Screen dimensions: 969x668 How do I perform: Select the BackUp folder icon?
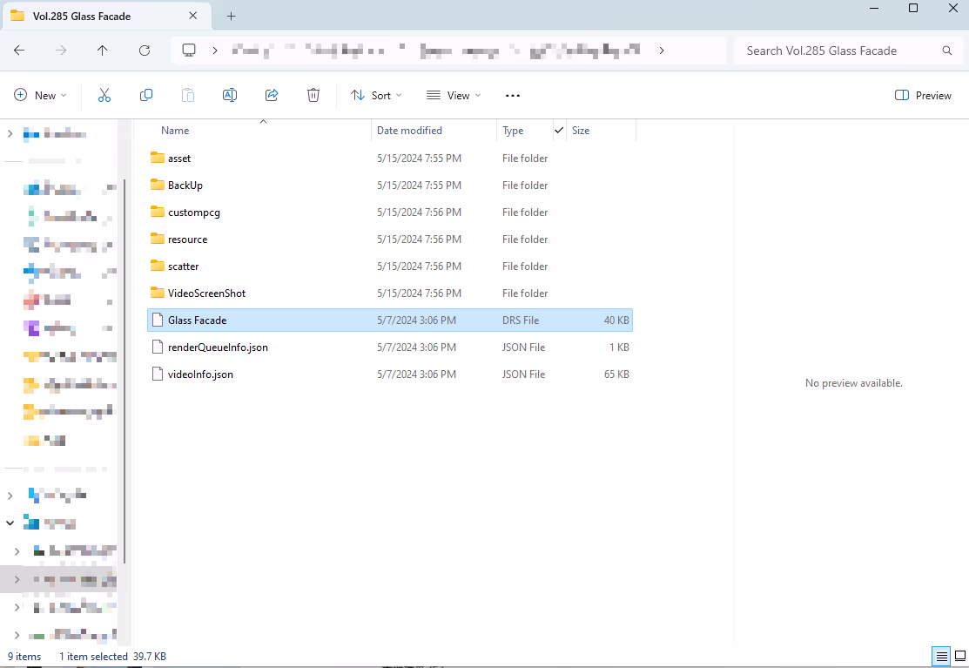[x=158, y=185]
